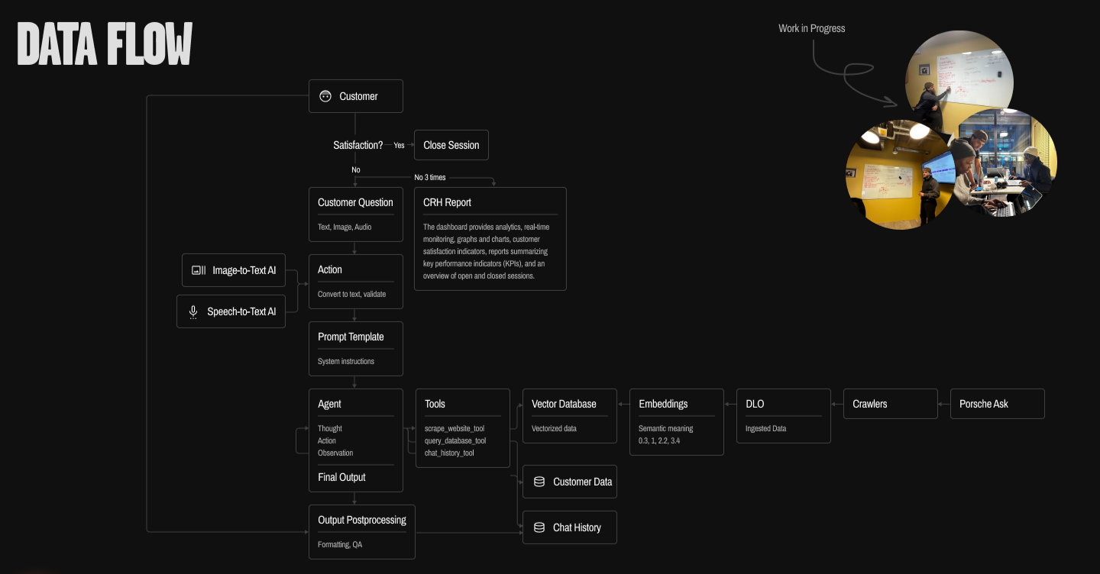Select the Customer Question node
This screenshot has width=1100, height=574.
coord(355,214)
